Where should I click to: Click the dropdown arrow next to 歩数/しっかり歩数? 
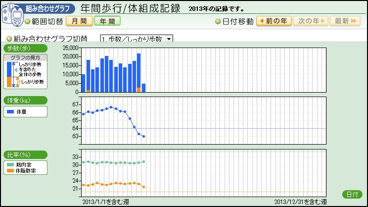coord(169,39)
